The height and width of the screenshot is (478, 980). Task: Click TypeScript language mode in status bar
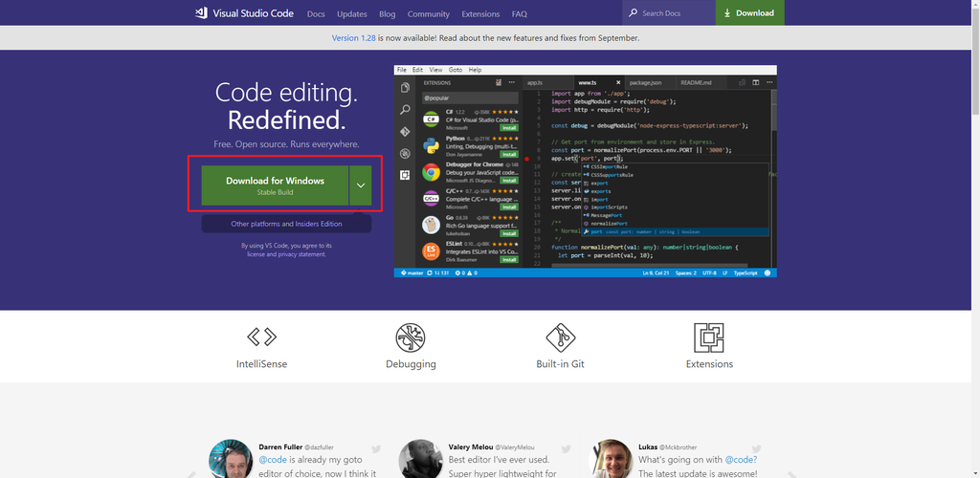tap(745, 273)
